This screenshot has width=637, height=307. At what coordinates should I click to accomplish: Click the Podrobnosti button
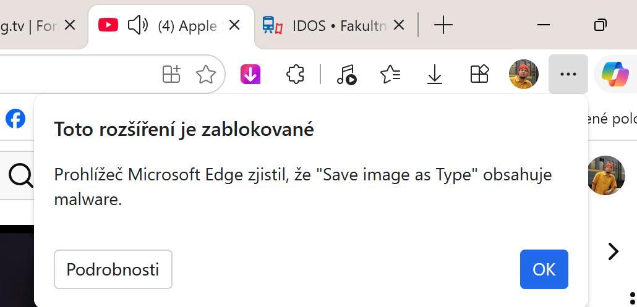pyautogui.click(x=113, y=269)
